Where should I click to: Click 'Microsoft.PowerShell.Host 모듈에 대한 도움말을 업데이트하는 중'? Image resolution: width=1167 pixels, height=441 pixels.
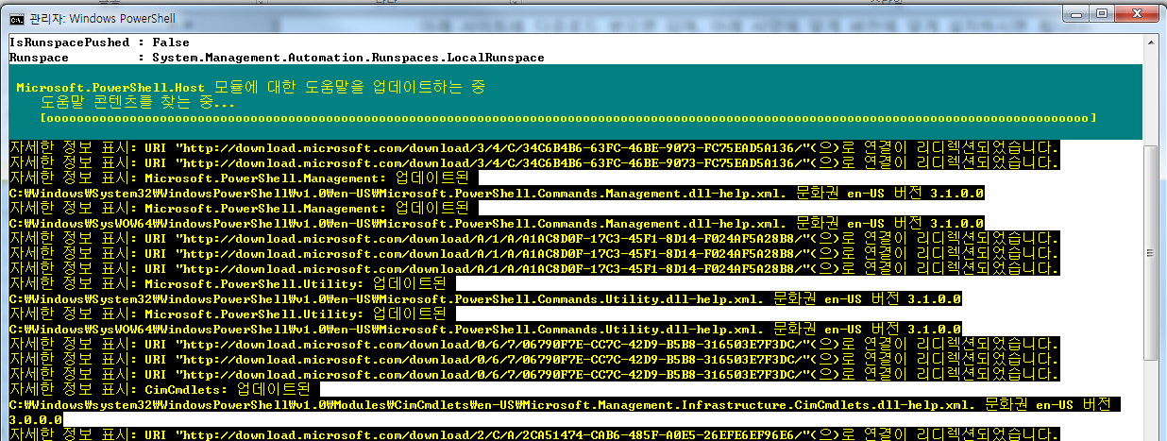tap(251, 87)
